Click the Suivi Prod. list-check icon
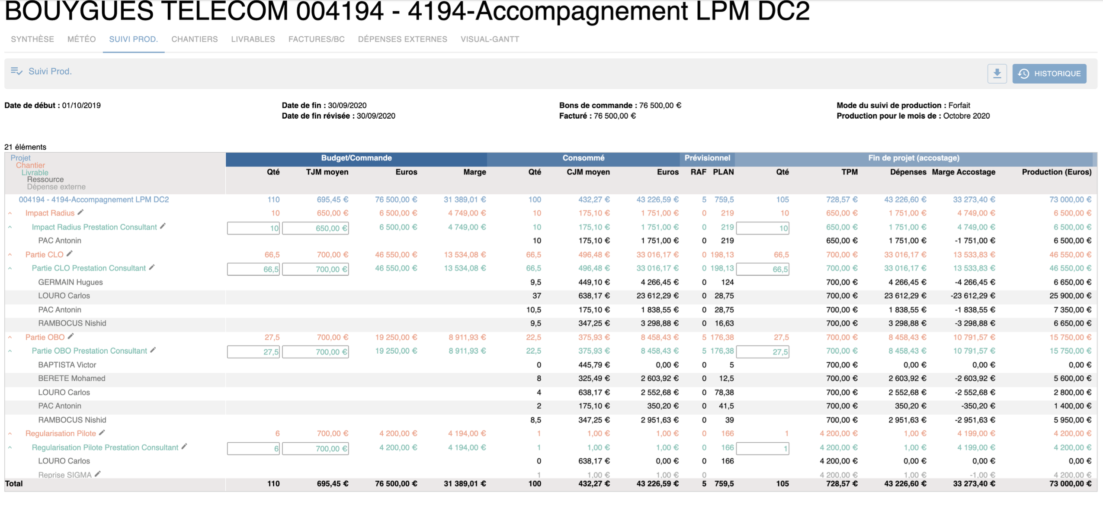This screenshot has width=1103, height=515. tap(16, 71)
